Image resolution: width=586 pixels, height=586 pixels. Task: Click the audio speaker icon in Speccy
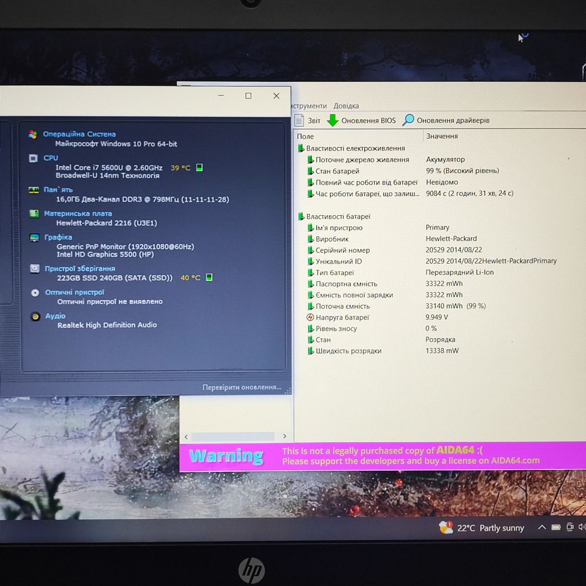[35, 316]
